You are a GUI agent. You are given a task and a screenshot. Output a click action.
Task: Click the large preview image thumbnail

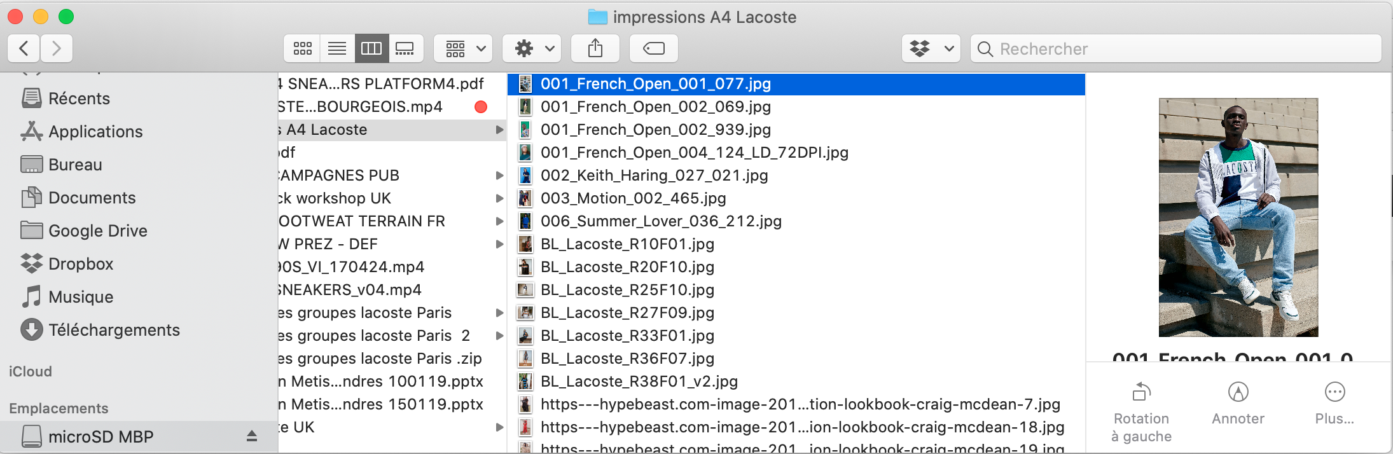tap(1238, 217)
